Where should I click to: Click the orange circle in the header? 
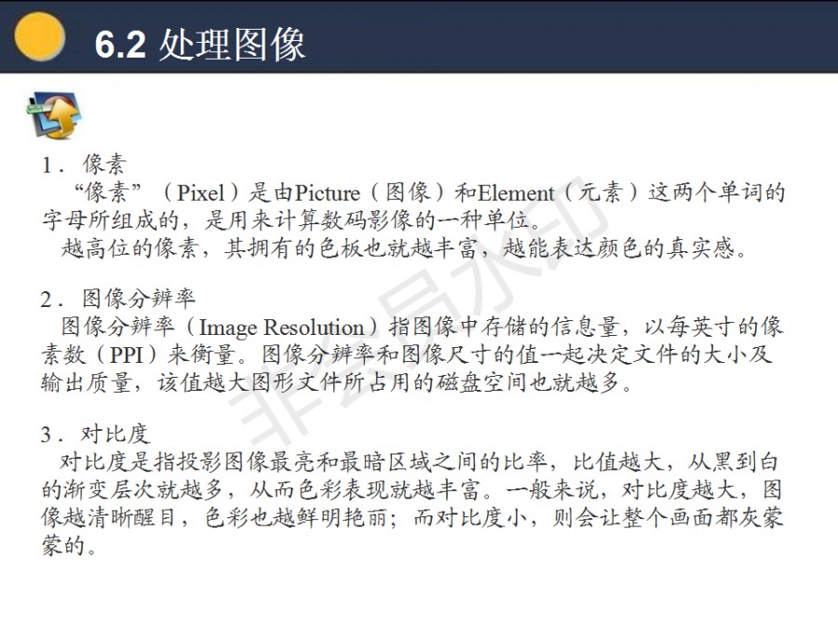coord(39,36)
